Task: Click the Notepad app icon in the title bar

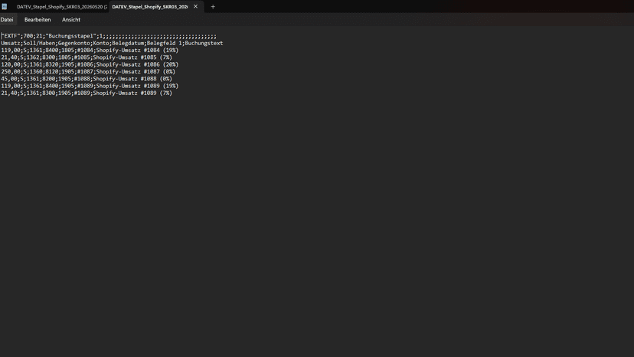Action: click(5, 6)
